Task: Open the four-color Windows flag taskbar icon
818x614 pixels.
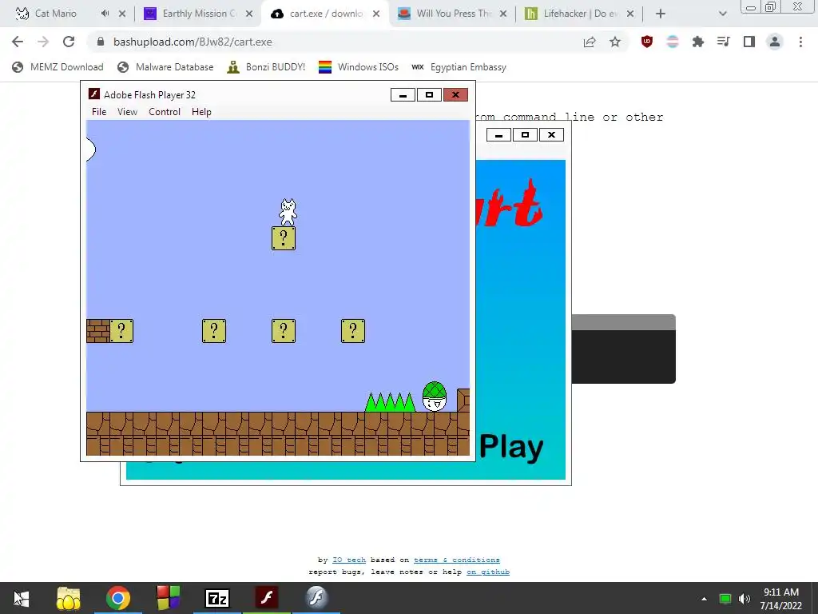Action: pos(168,598)
